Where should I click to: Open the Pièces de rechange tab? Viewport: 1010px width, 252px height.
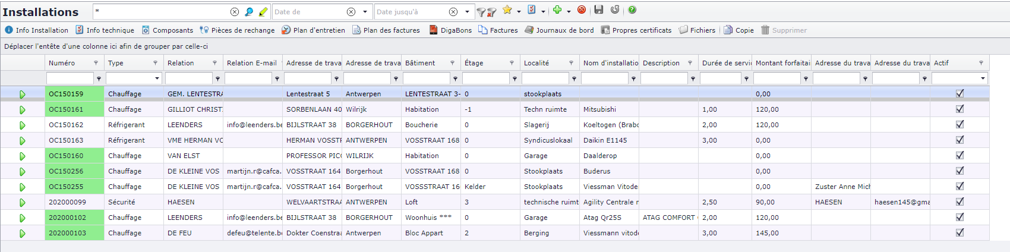pyautogui.click(x=237, y=30)
